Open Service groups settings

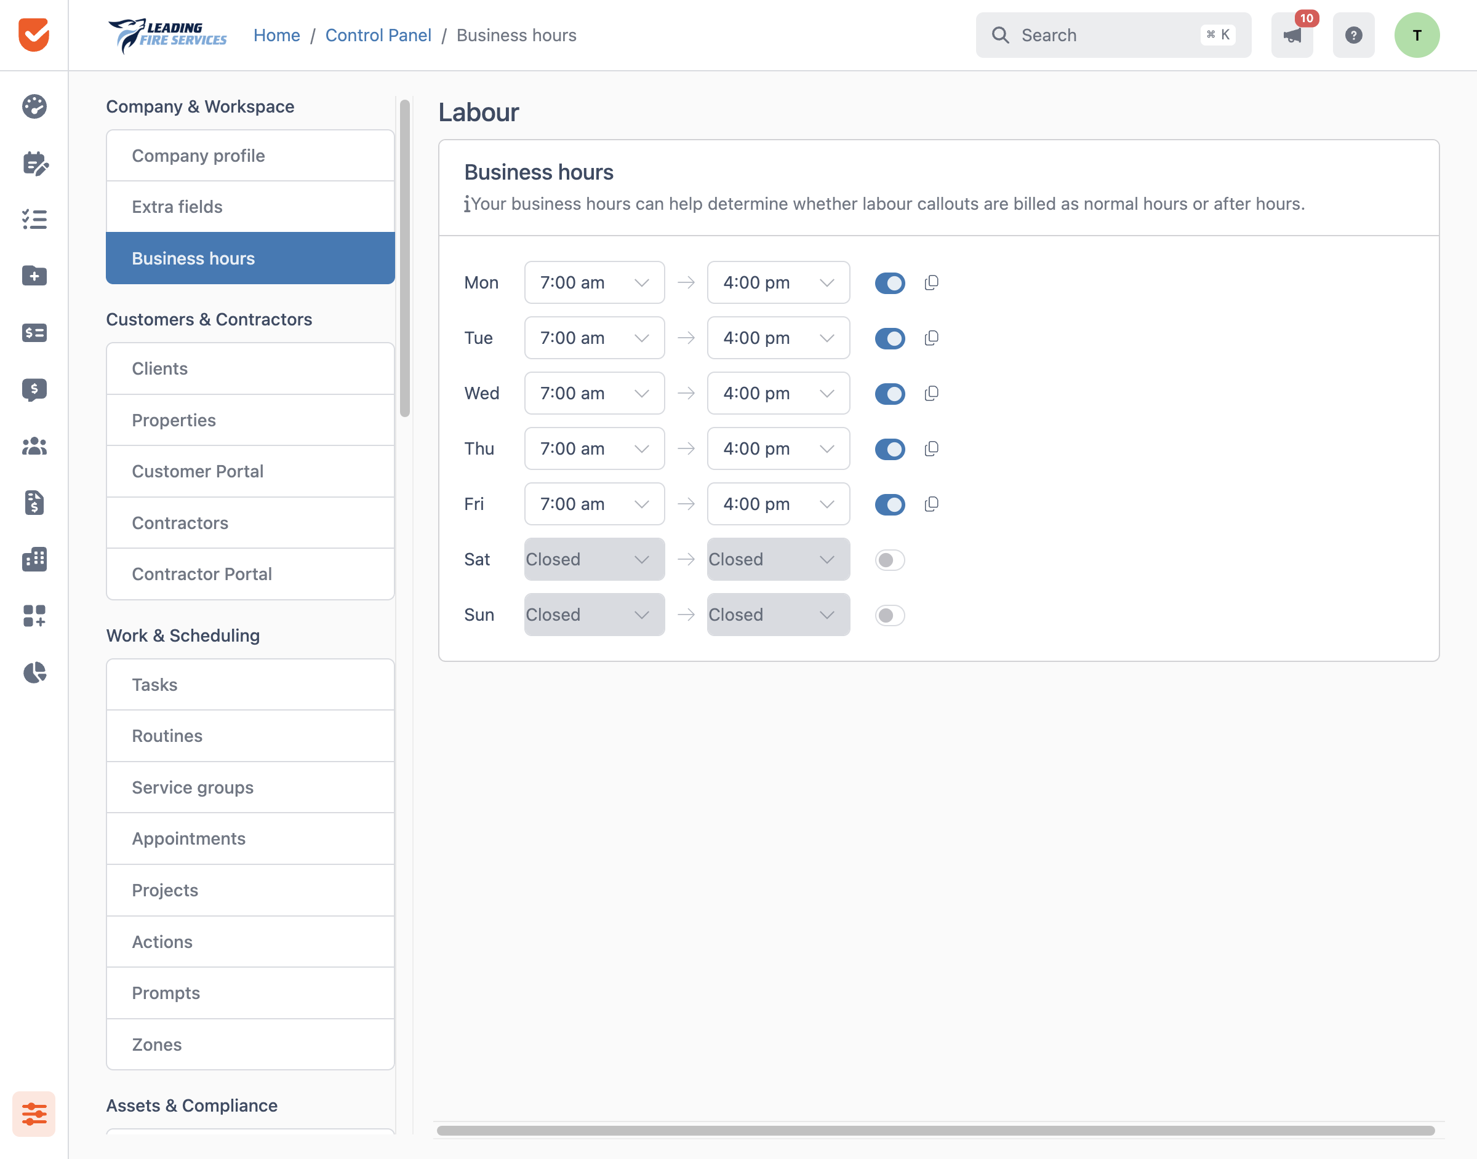point(250,787)
